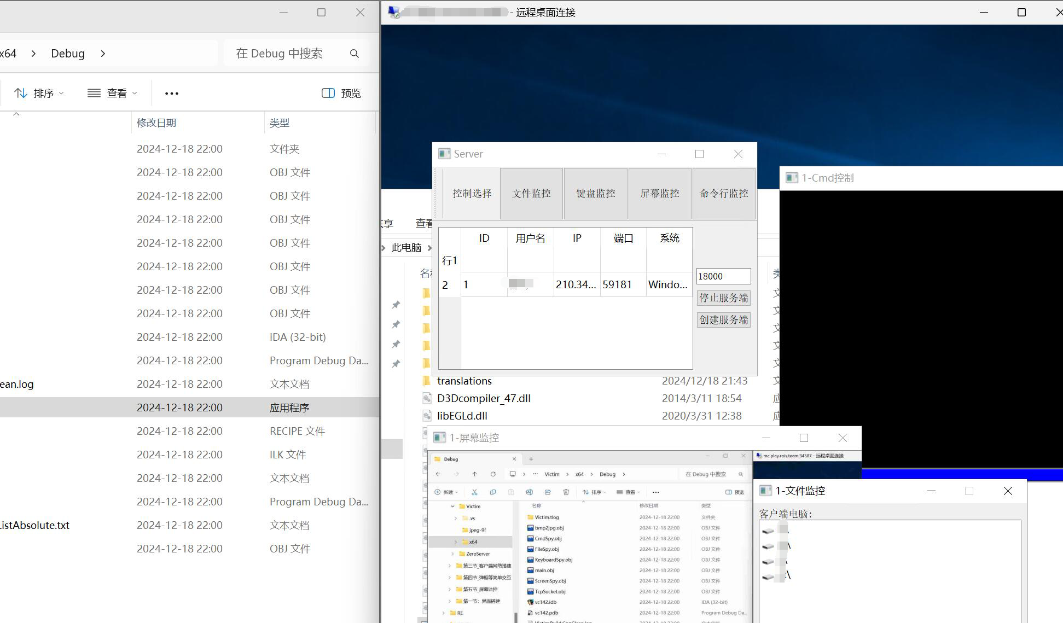Sort by the 修改日期 column header
This screenshot has height=623, width=1063.
[x=156, y=123]
